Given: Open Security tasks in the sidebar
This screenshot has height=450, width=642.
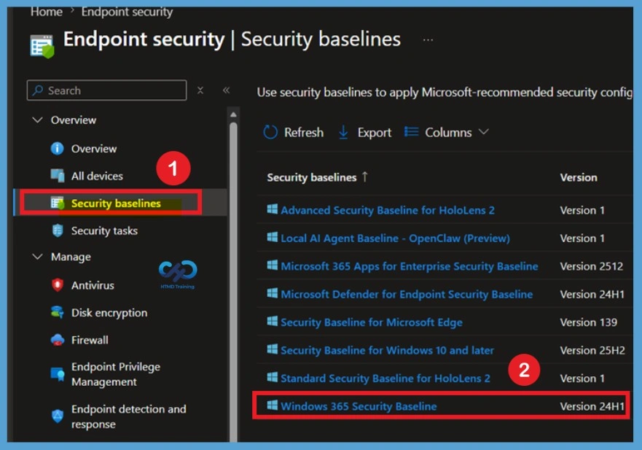Looking at the screenshot, I should pyautogui.click(x=104, y=230).
